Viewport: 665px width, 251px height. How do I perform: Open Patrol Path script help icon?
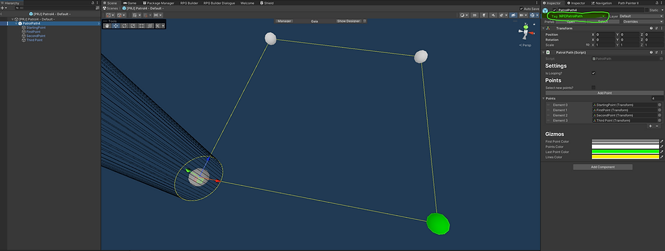(x=651, y=52)
